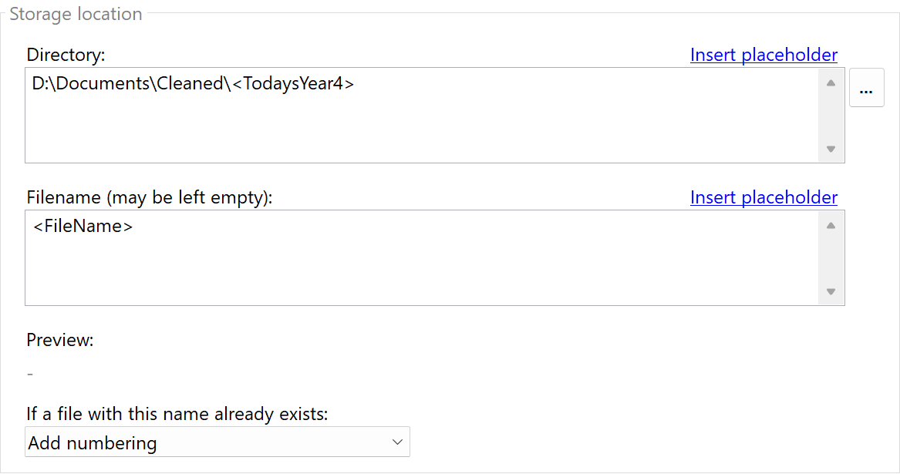900x474 pixels.
Task: Open Insert placeholder link for Directory
Action: click(x=763, y=55)
